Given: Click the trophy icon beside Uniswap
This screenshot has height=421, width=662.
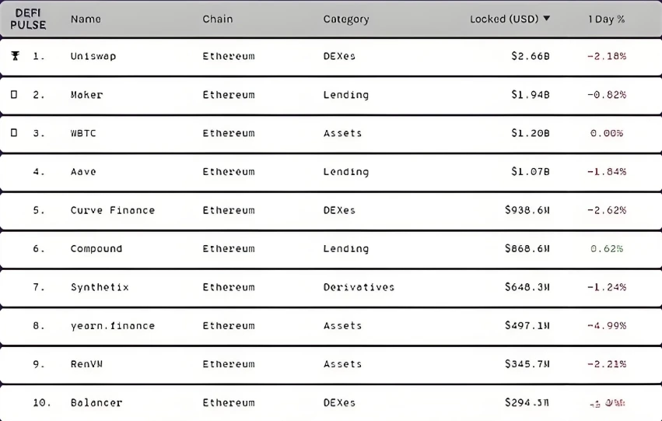Looking at the screenshot, I should click(16, 56).
